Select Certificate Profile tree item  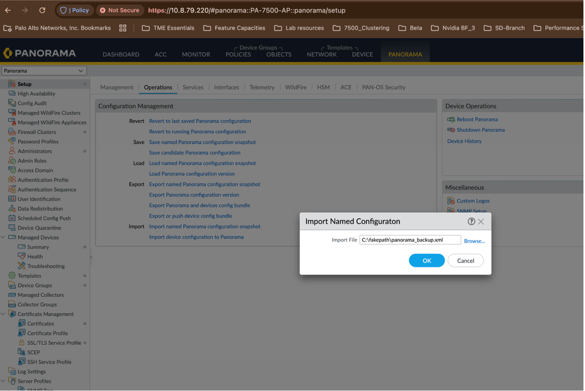pos(47,333)
